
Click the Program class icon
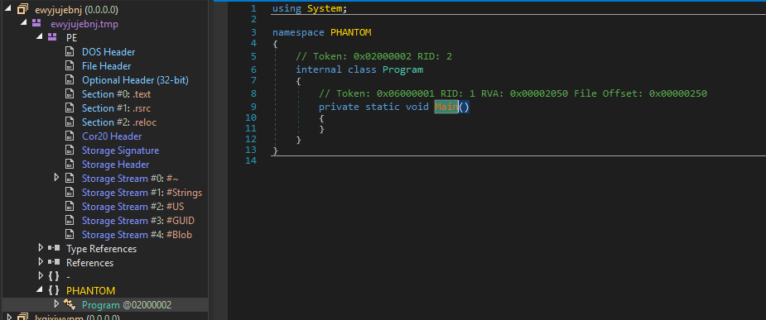point(70,304)
